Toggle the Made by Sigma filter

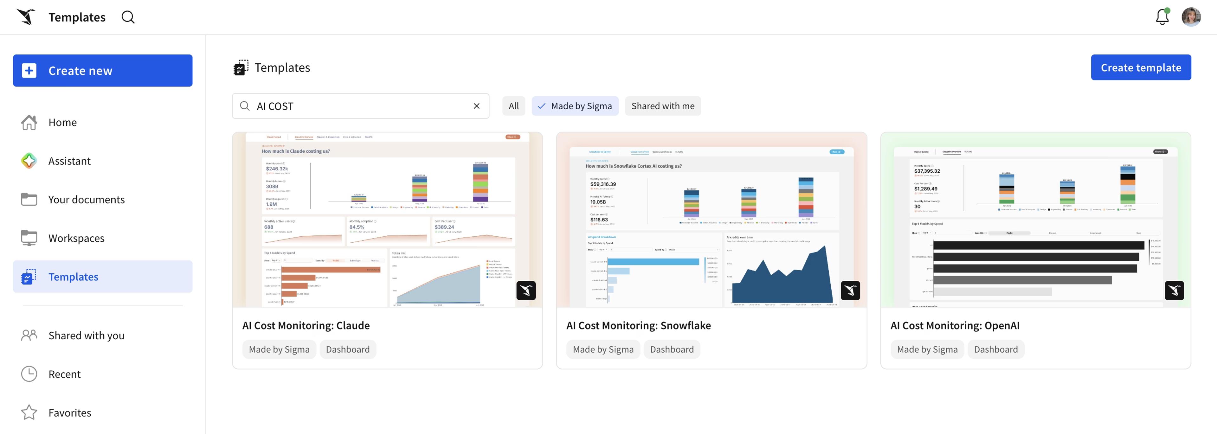(x=575, y=106)
